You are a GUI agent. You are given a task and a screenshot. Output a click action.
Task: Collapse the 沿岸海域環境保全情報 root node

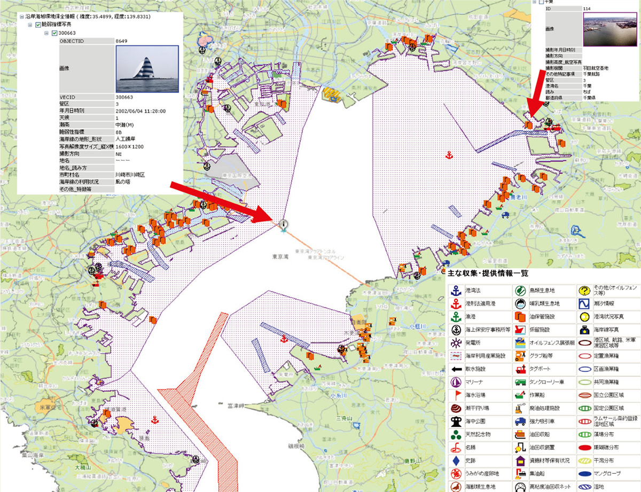[21, 17]
